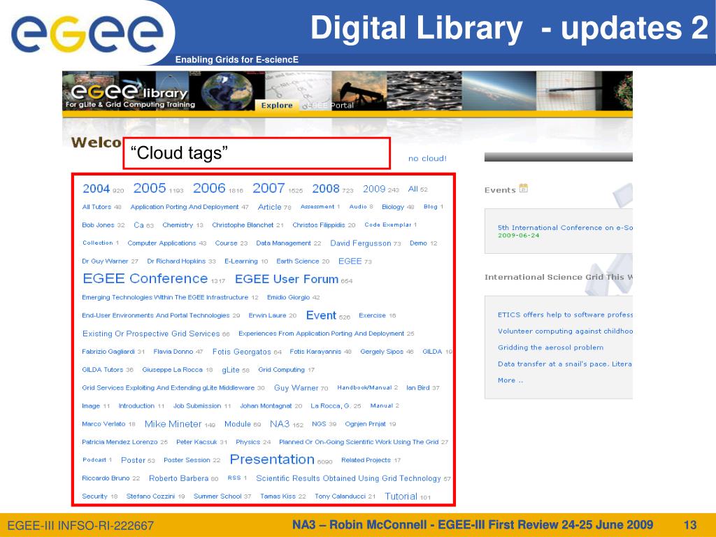Open the Christophe Blanchet tag
This screenshot has width=716, height=537.
point(243,225)
